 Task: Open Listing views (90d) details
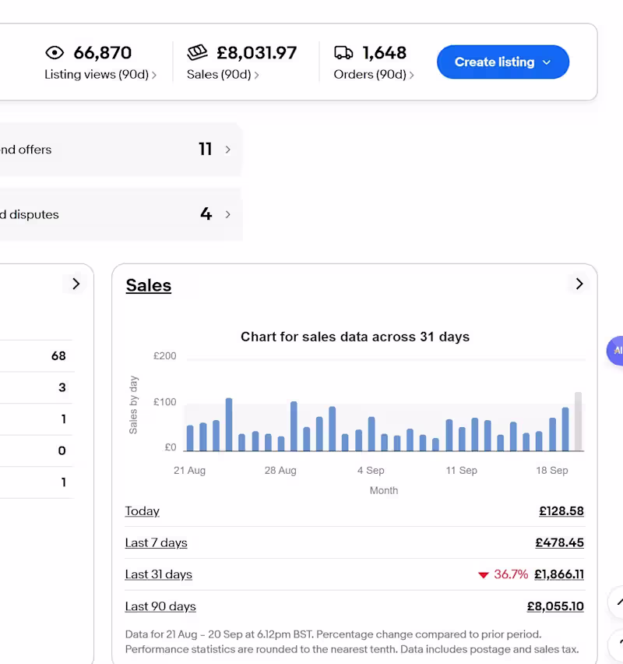[100, 75]
